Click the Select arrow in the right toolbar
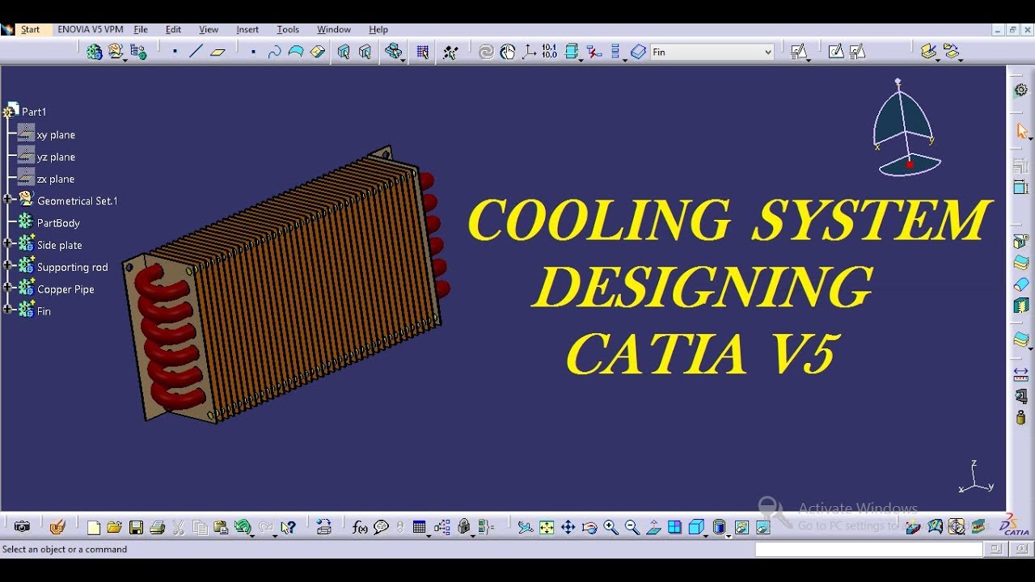Screen dimensions: 1035x582 1022,131
